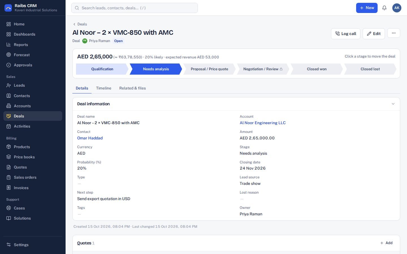Mark the deal as Closed won
Viewport: 407px width, 254px height.
coord(317,69)
